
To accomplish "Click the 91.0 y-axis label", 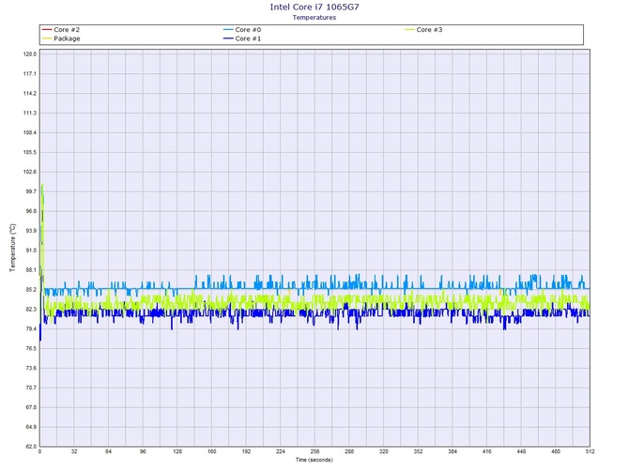I will 31,251.
